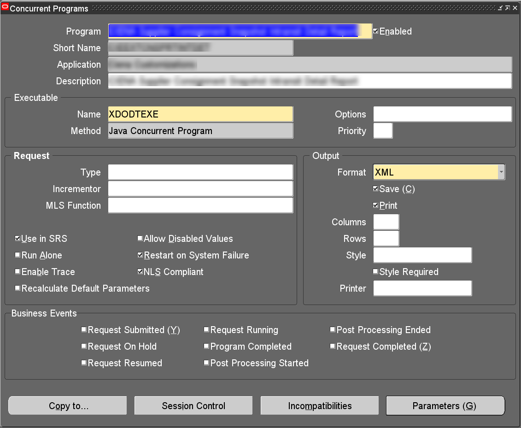Enable Request On Hold business event

coord(84,346)
